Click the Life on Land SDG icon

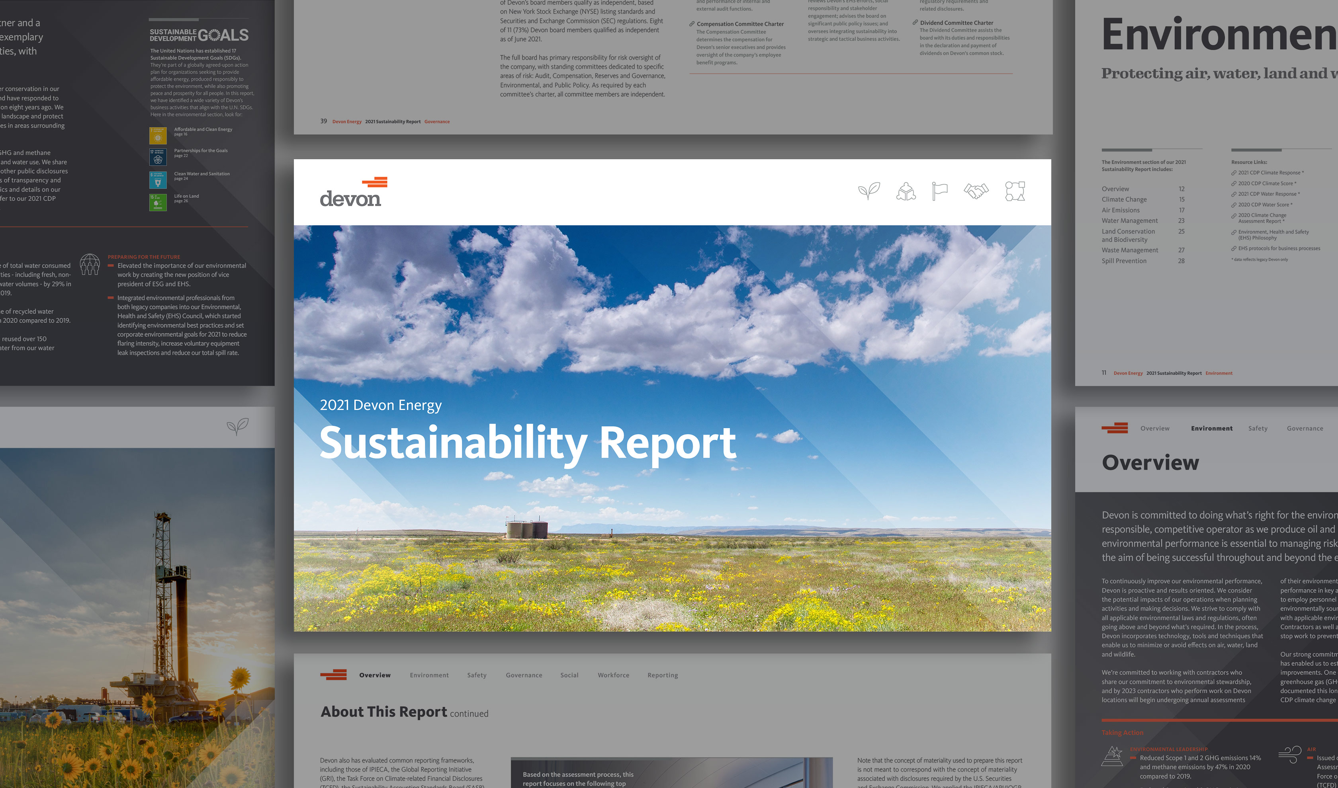158,202
